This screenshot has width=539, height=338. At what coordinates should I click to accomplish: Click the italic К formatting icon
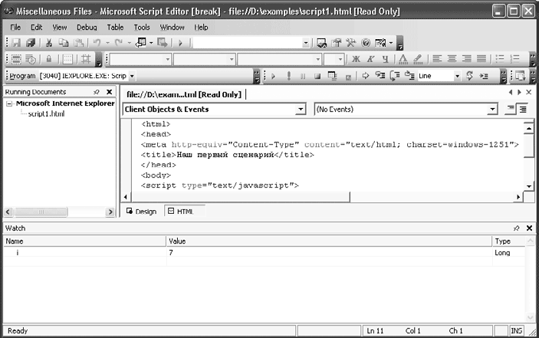click(371, 59)
